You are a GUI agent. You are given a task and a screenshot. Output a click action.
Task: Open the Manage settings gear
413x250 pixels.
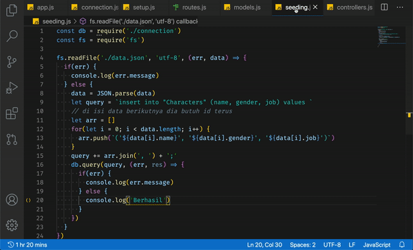click(12, 225)
